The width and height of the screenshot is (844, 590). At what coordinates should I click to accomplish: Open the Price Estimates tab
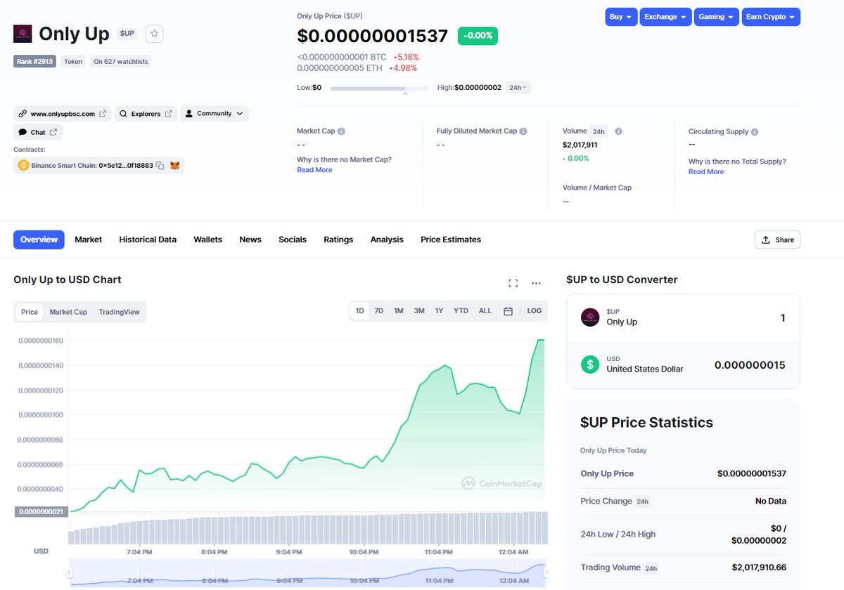[x=450, y=240]
